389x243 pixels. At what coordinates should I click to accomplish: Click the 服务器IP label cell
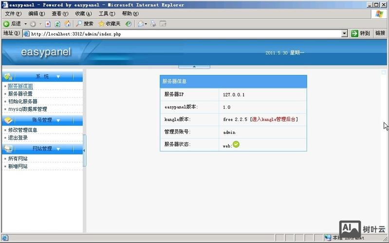[189, 94]
